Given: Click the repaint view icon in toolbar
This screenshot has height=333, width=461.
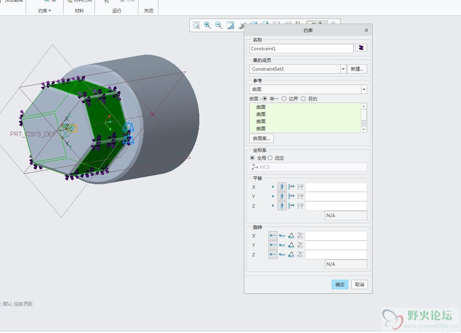Looking at the screenshot, I should [230, 25].
